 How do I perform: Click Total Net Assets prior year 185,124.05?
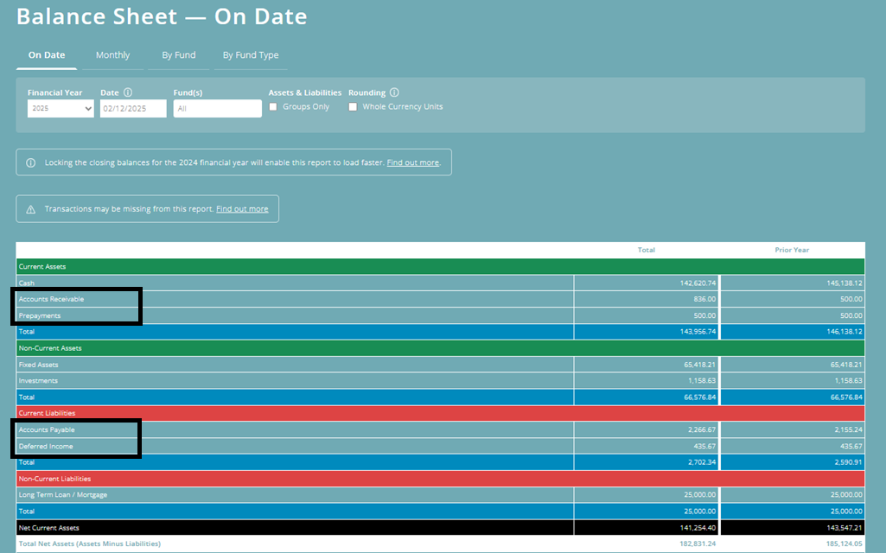point(845,544)
